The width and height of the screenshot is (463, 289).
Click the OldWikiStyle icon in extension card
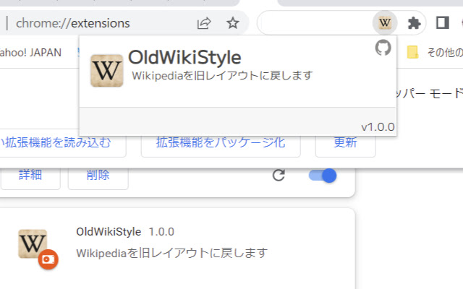click(33, 243)
